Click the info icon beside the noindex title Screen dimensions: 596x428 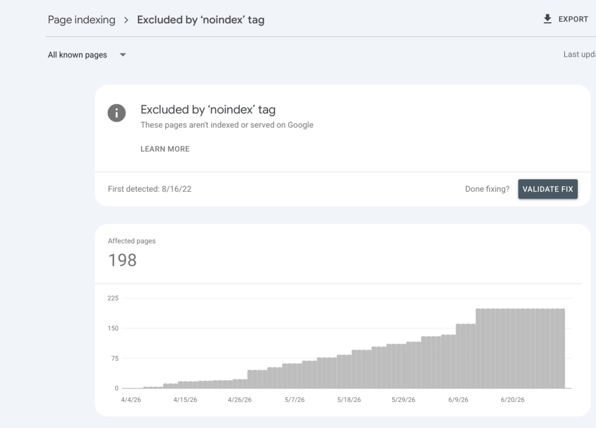point(116,113)
